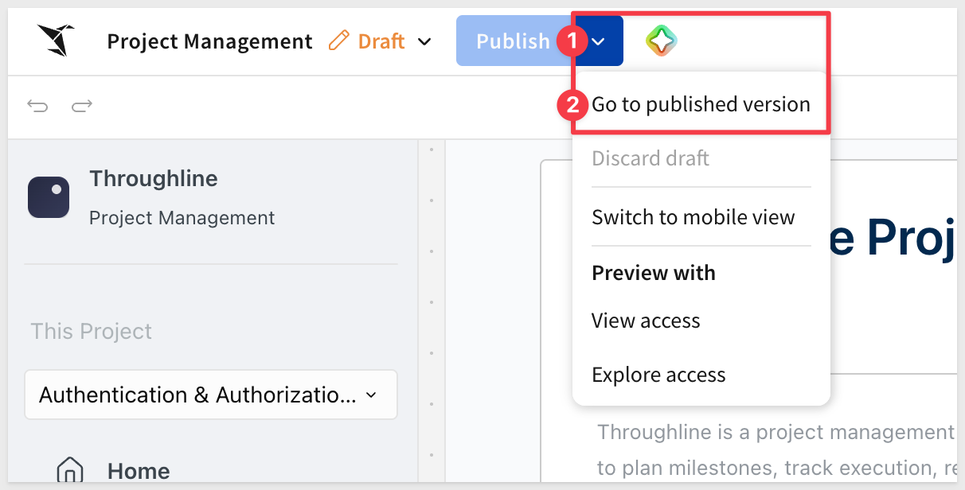
Task: Open the Authentication & Authorization project dropdown
Action: click(x=211, y=395)
